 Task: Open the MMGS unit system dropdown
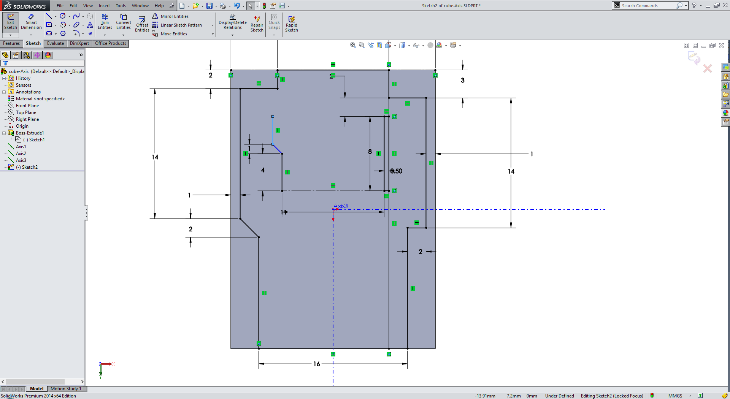(690, 396)
